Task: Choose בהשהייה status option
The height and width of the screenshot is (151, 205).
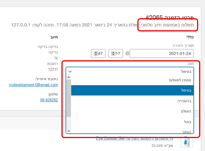Action: point(132,101)
